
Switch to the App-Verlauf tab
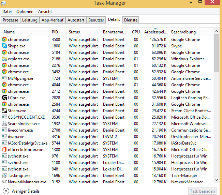pyautogui.click(x=53, y=20)
